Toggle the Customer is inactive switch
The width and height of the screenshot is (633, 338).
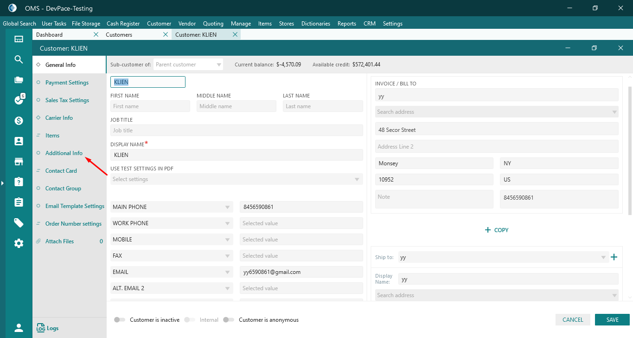[120, 320]
